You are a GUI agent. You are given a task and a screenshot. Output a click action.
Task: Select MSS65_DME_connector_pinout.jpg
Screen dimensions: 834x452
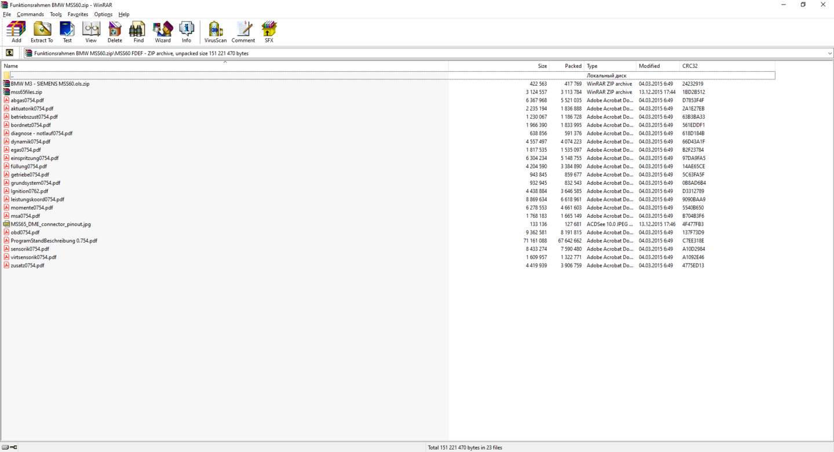click(x=51, y=224)
